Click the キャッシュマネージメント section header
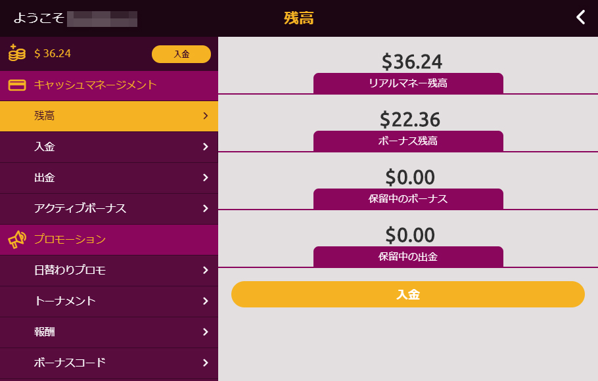The width and height of the screenshot is (598, 381). 108,85
